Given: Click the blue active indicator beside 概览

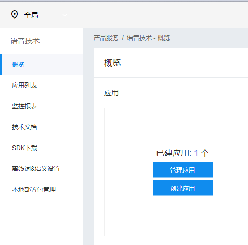Looking at the screenshot, I should click(x=1, y=65).
